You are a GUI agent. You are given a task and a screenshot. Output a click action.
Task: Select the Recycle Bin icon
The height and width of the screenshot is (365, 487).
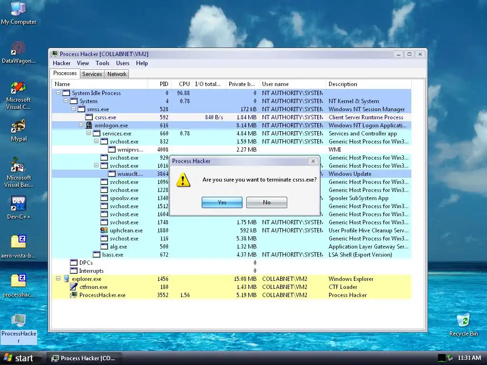[463, 325]
